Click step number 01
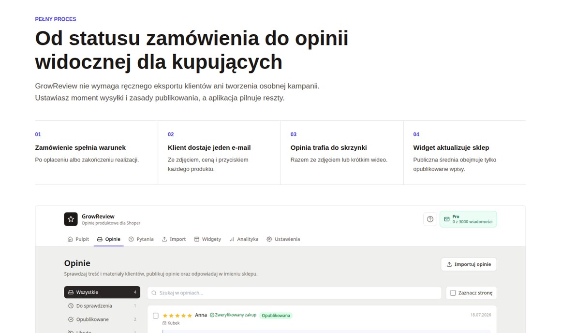The height and width of the screenshot is (333, 561). [38, 134]
